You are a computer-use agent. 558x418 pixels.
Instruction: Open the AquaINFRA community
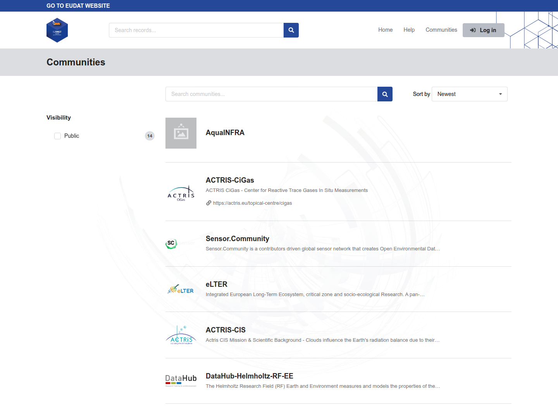point(225,133)
